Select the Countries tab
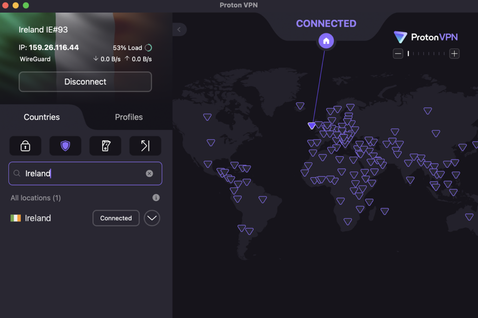The width and height of the screenshot is (478, 318). pos(42,117)
